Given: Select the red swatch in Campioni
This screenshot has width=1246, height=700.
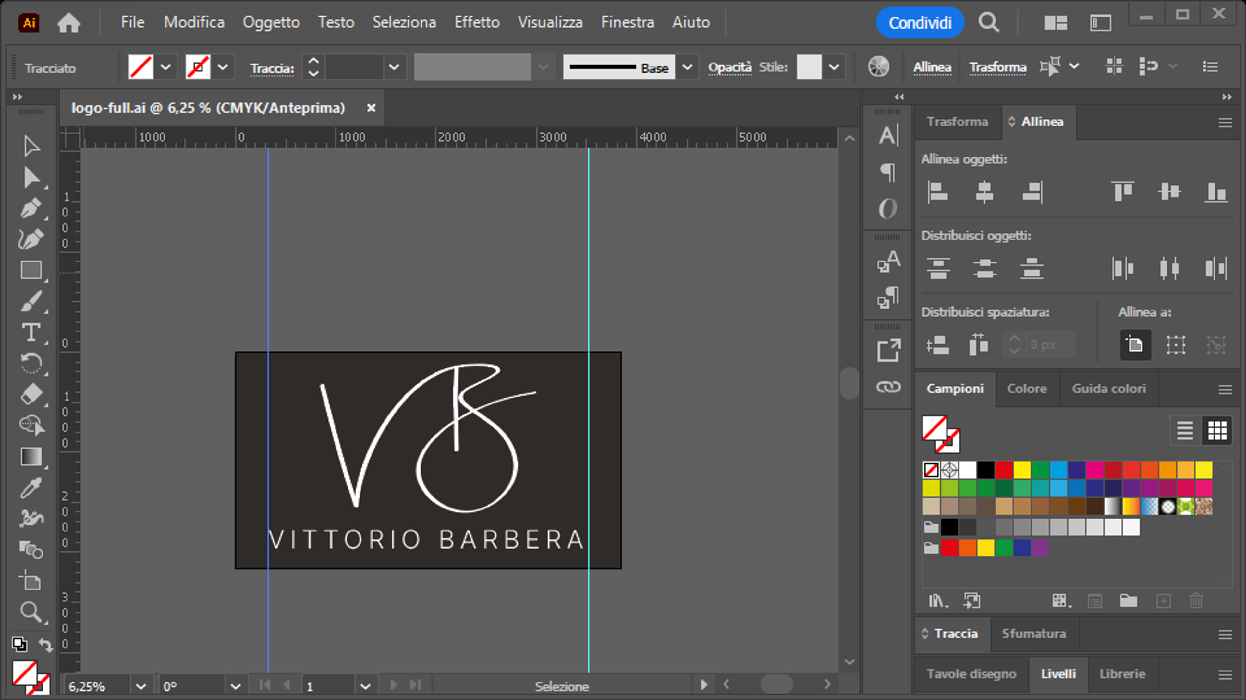Looking at the screenshot, I should click(1004, 470).
